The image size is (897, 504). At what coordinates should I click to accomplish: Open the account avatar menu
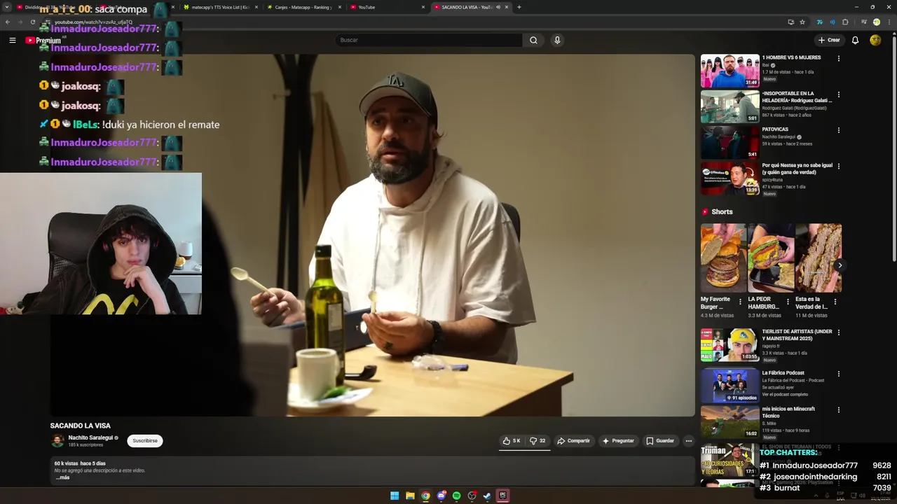coord(875,40)
